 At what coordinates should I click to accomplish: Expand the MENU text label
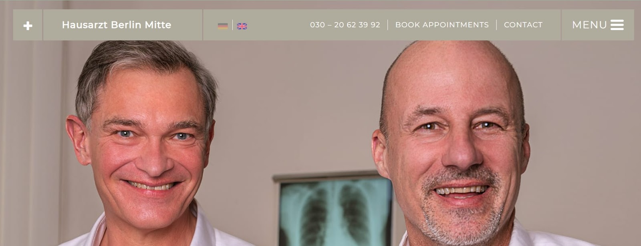(590, 25)
